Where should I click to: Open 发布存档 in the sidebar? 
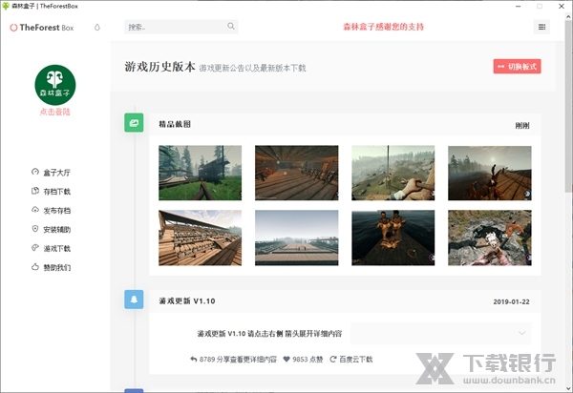click(x=57, y=211)
